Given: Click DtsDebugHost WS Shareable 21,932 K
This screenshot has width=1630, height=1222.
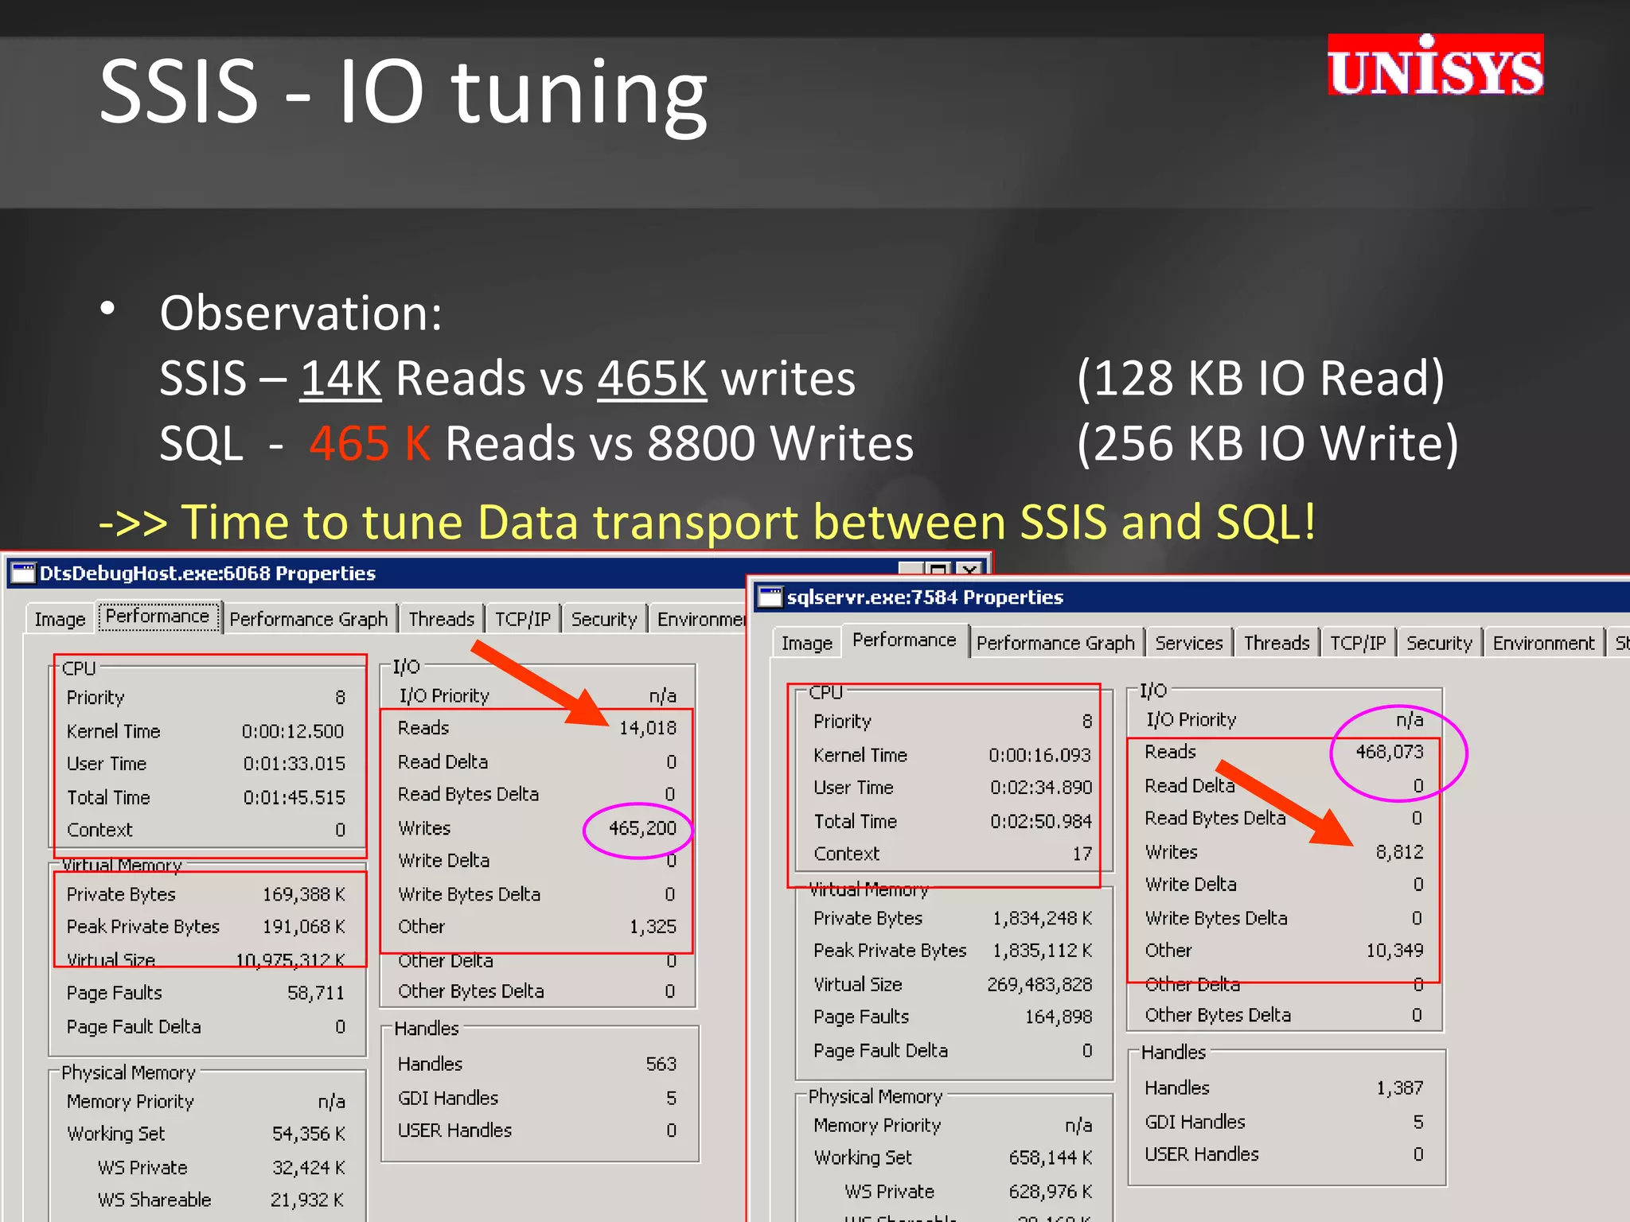Looking at the screenshot, I should (x=307, y=1201).
